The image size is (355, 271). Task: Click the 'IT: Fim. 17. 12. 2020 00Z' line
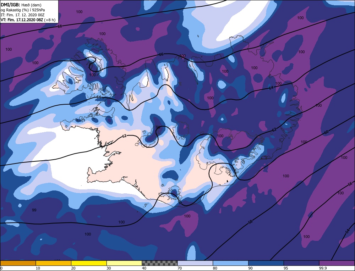[x=23, y=15]
